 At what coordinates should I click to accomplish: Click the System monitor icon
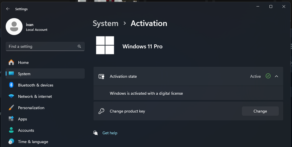click(11, 74)
